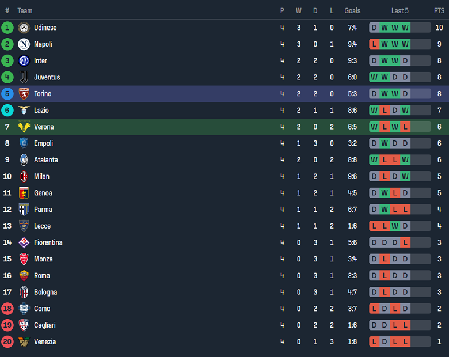
Task: Click the Inter club crest icon
Action: (x=24, y=60)
